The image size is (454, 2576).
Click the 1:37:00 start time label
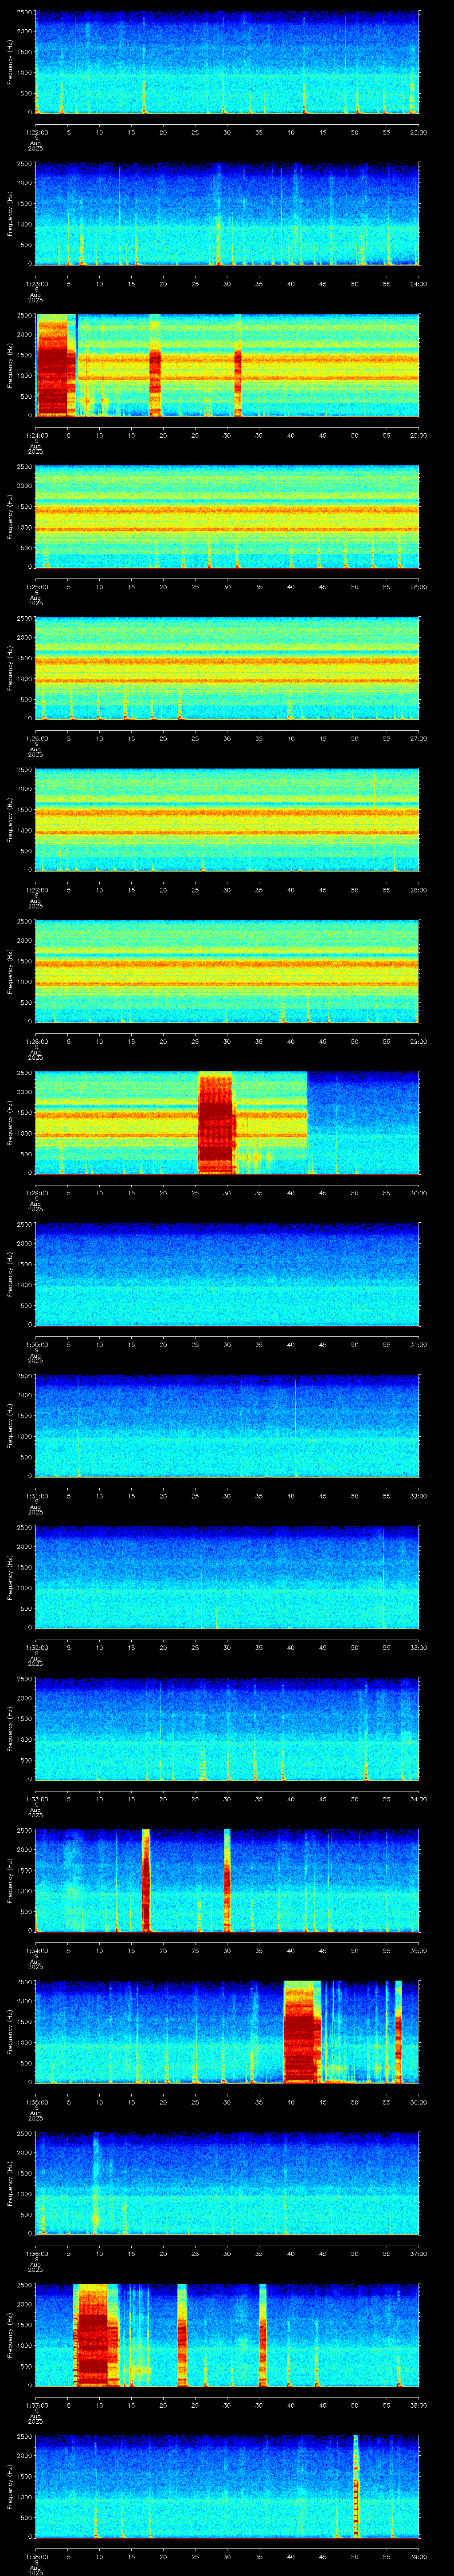(36, 2405)
